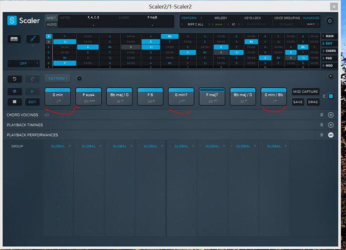Click the F maj9 detected chord display
This screenshot has height=250, width=346.
click(152, 18)
